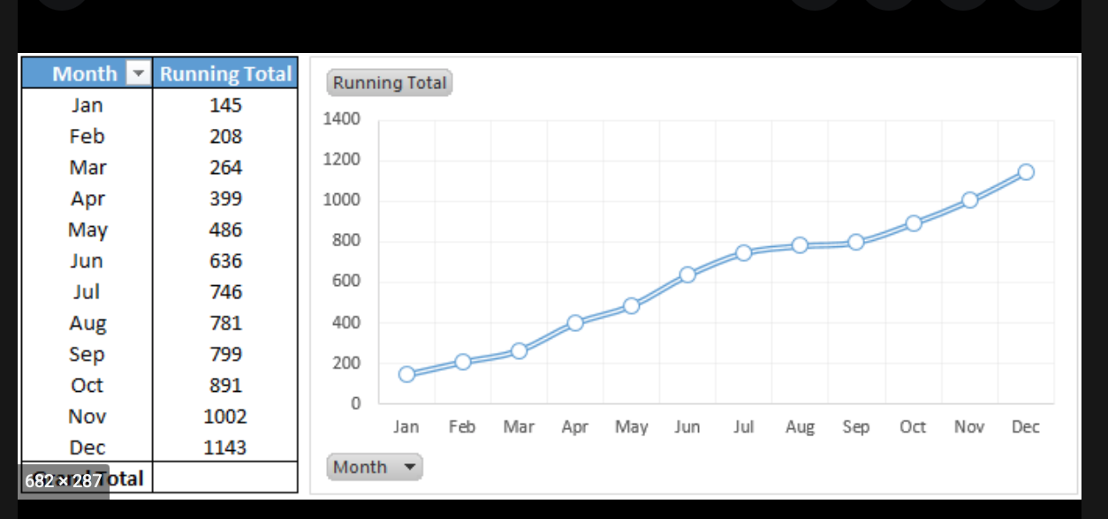Viewport: 1108px width, 519px height.
Task: Select the Jul row label cell
Action: click(x=87, y=291)
